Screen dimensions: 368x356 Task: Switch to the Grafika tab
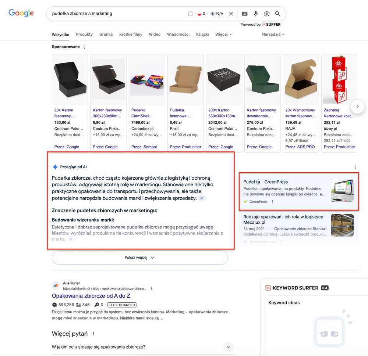pos(106,35)
